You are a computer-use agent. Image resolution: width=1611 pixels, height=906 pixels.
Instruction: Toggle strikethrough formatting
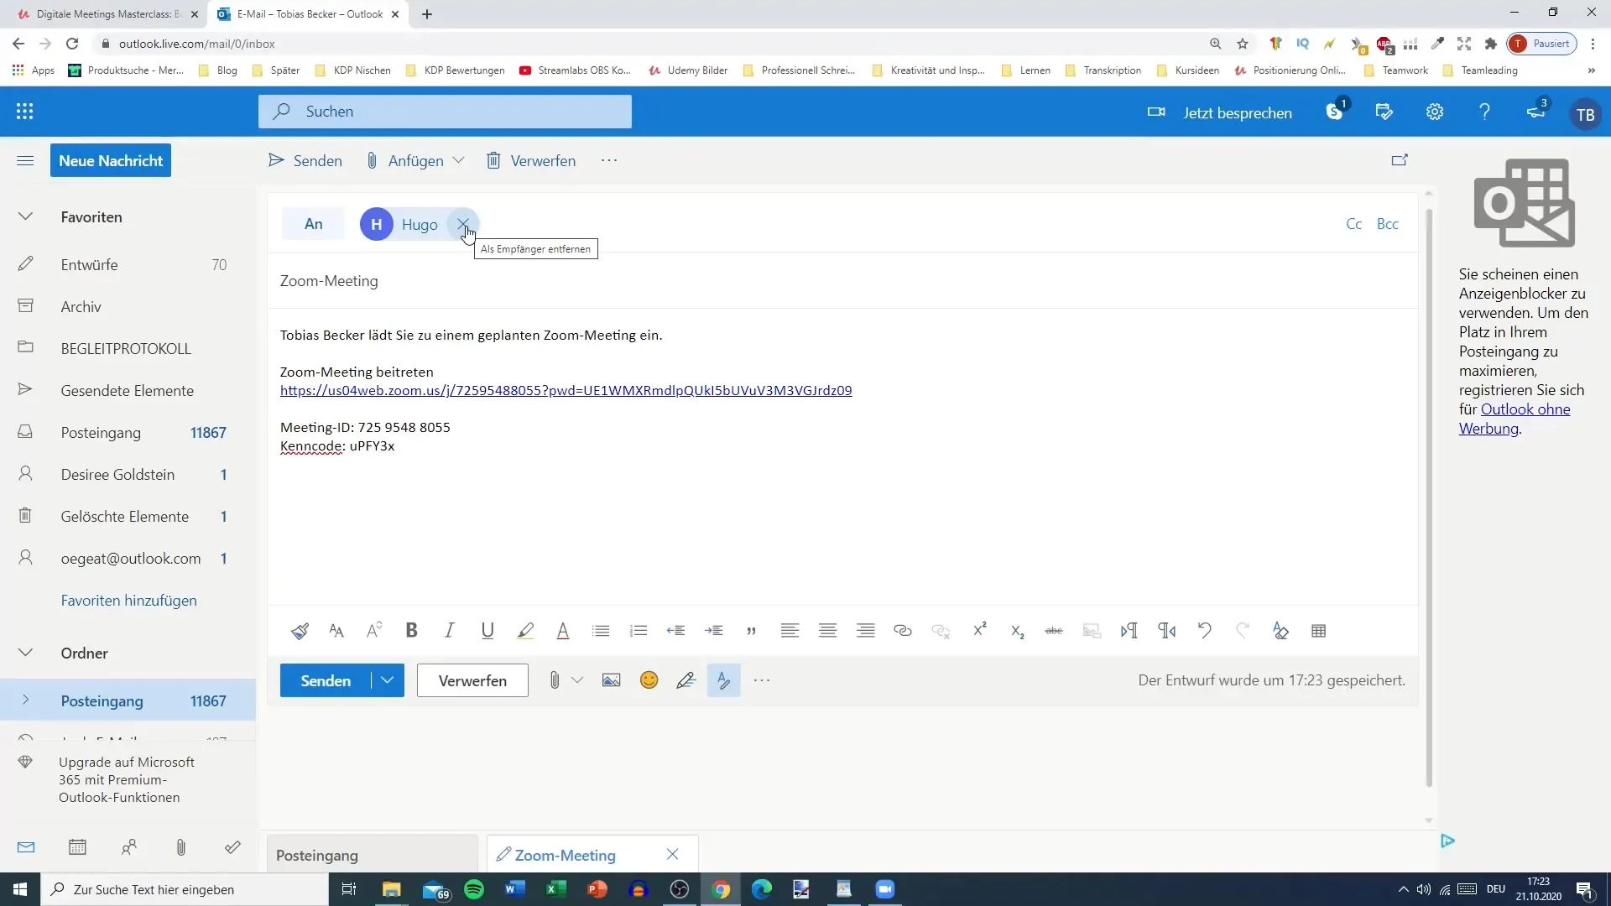tap(1054, 631)
